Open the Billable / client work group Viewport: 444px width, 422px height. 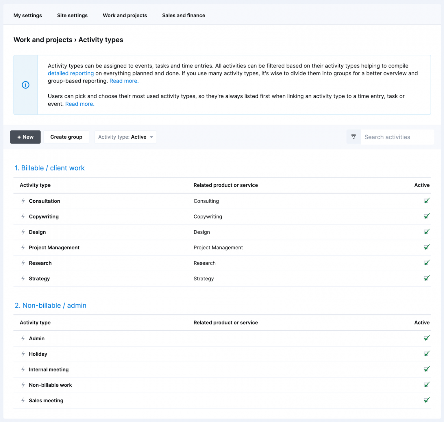(49, 168)
